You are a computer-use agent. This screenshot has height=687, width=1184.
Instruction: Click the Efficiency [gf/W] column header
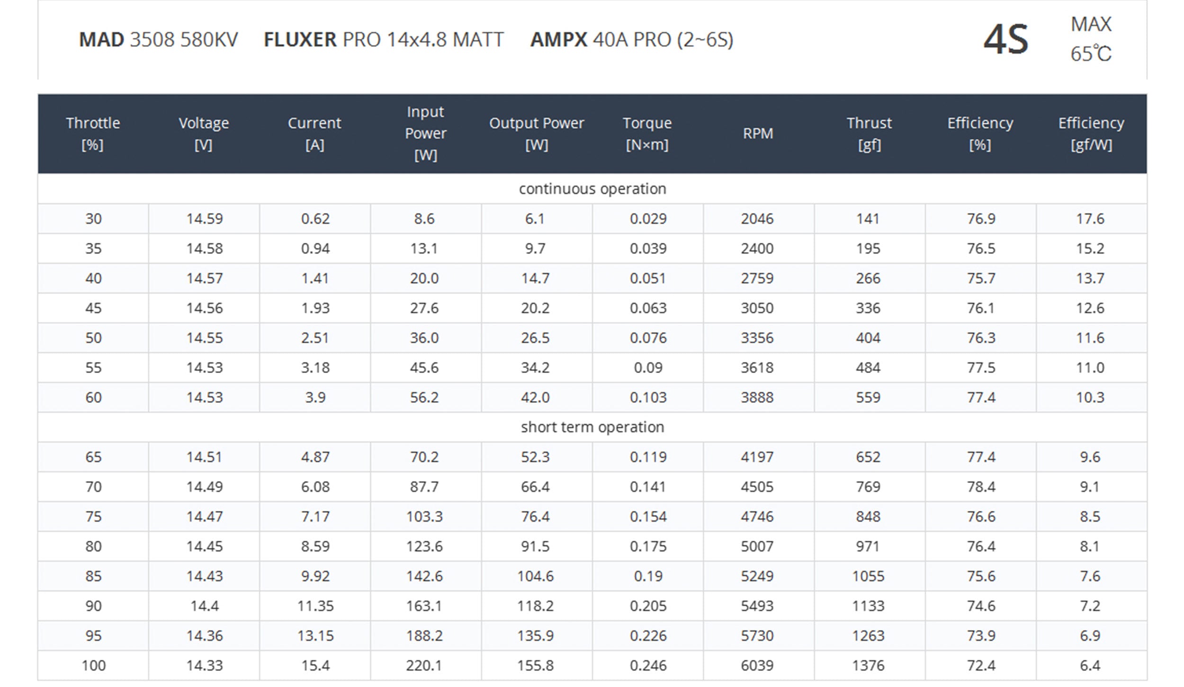coord(1091,134)
